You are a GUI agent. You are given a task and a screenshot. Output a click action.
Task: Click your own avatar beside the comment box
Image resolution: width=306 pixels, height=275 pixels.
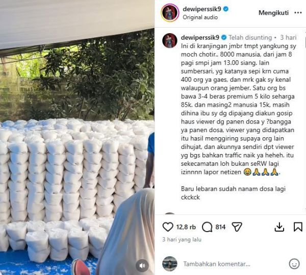coord(170,264)
